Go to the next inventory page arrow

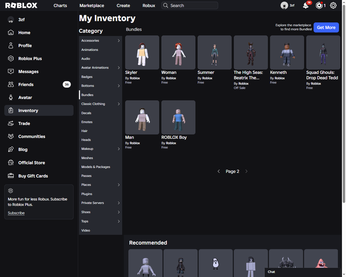246,171
